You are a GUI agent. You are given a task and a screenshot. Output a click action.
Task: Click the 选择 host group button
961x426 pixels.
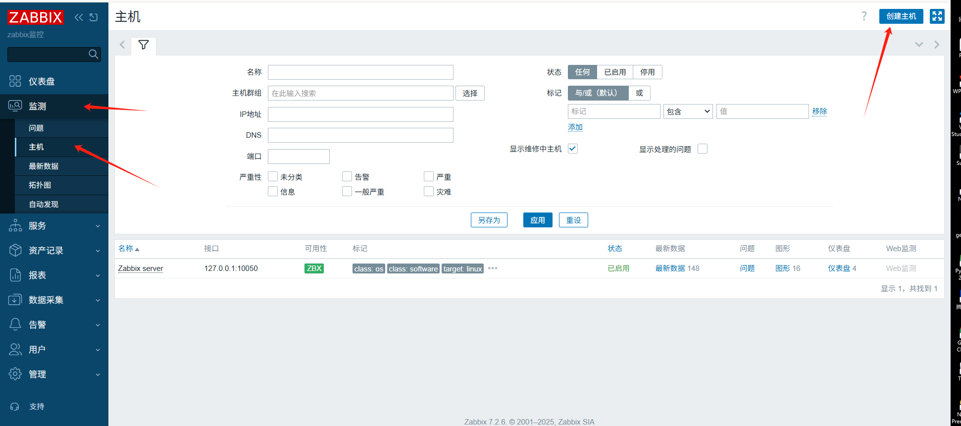pyautogui.click(x=470, y=93)
